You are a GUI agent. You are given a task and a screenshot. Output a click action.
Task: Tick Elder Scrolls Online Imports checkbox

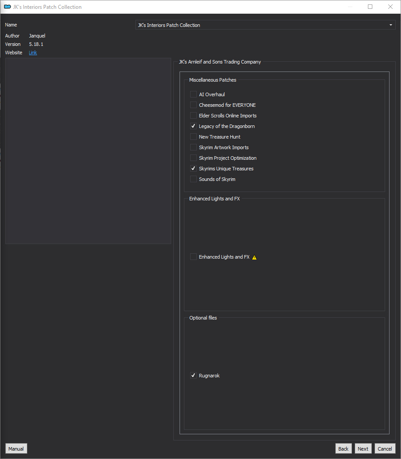[x=193, y=116]
